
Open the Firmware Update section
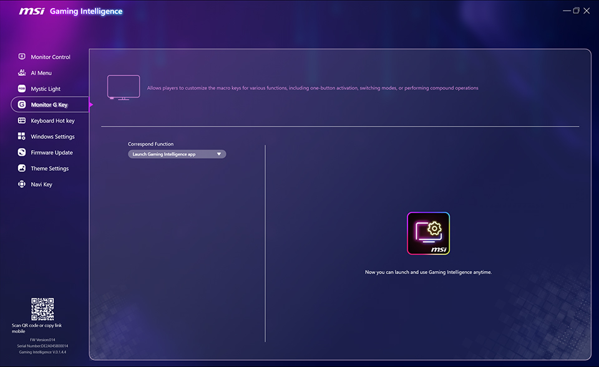point(22,152)
